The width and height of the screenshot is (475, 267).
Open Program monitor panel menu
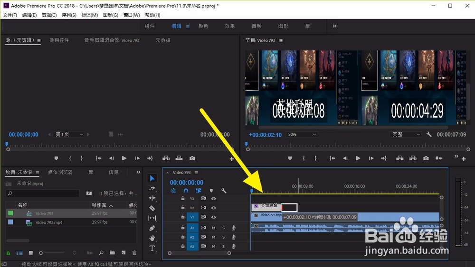point(281,40)
